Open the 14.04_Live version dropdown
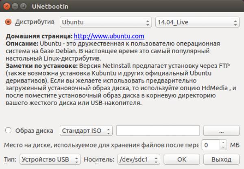The height and width of the screenshot is (169, 244). [x=197, y=22]
